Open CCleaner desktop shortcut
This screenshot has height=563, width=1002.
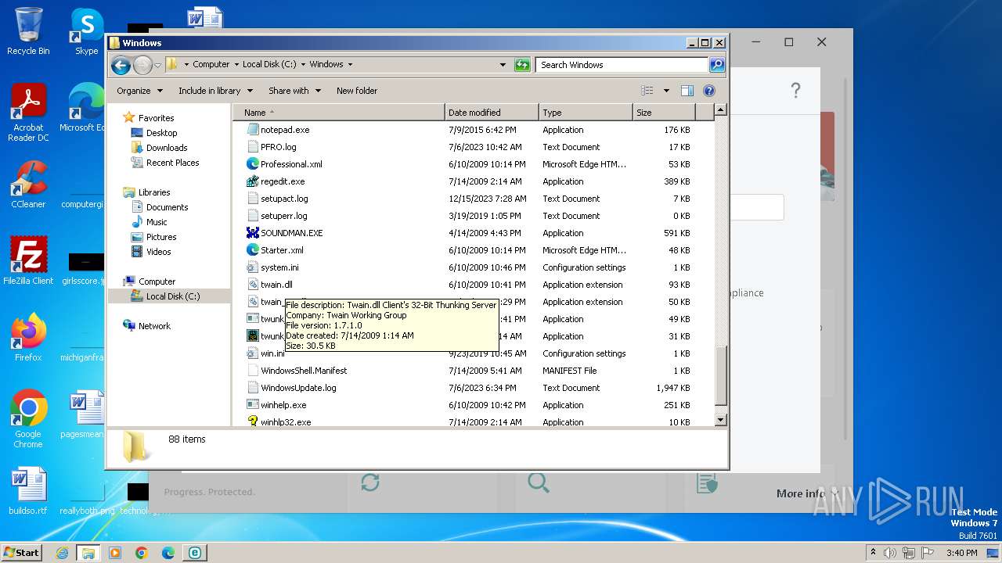(28, 185)
